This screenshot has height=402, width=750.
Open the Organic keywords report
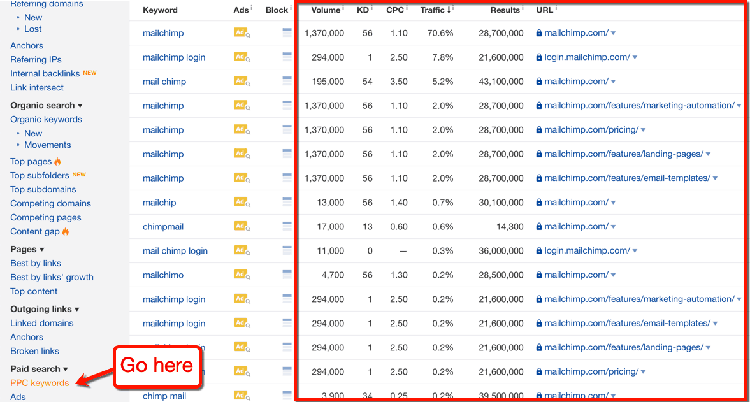[46, 119]
